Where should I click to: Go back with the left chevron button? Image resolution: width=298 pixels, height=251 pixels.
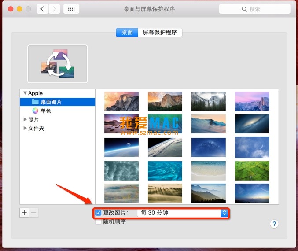tap(42, 9)
